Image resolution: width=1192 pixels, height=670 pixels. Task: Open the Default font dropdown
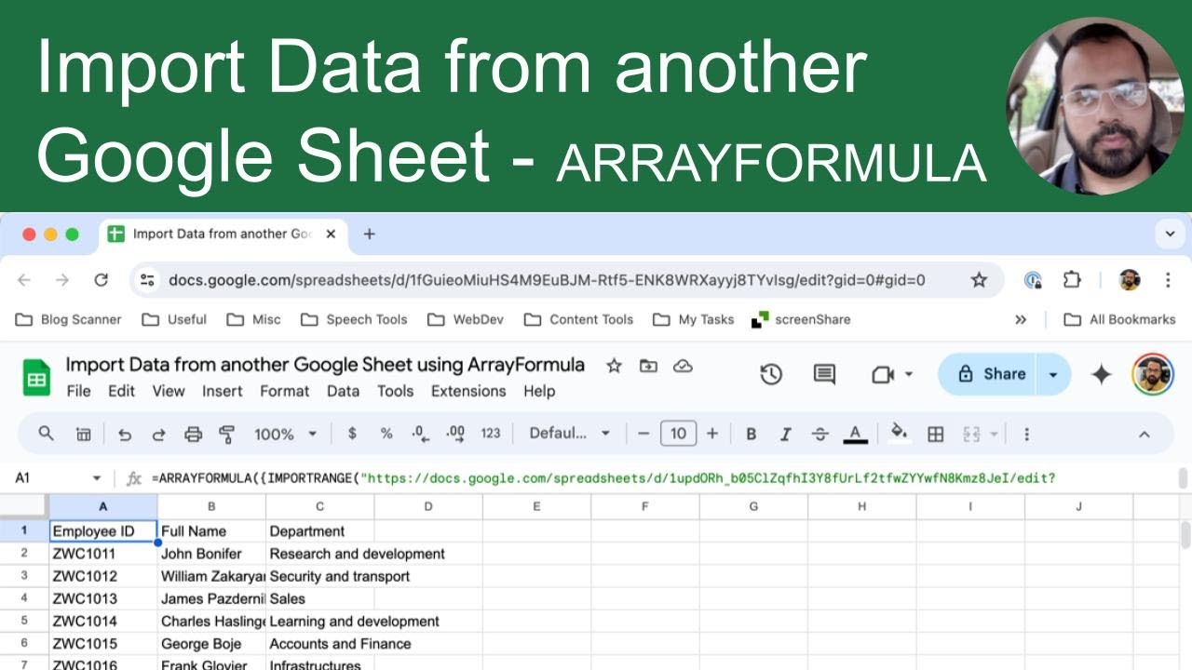[570, 434]
